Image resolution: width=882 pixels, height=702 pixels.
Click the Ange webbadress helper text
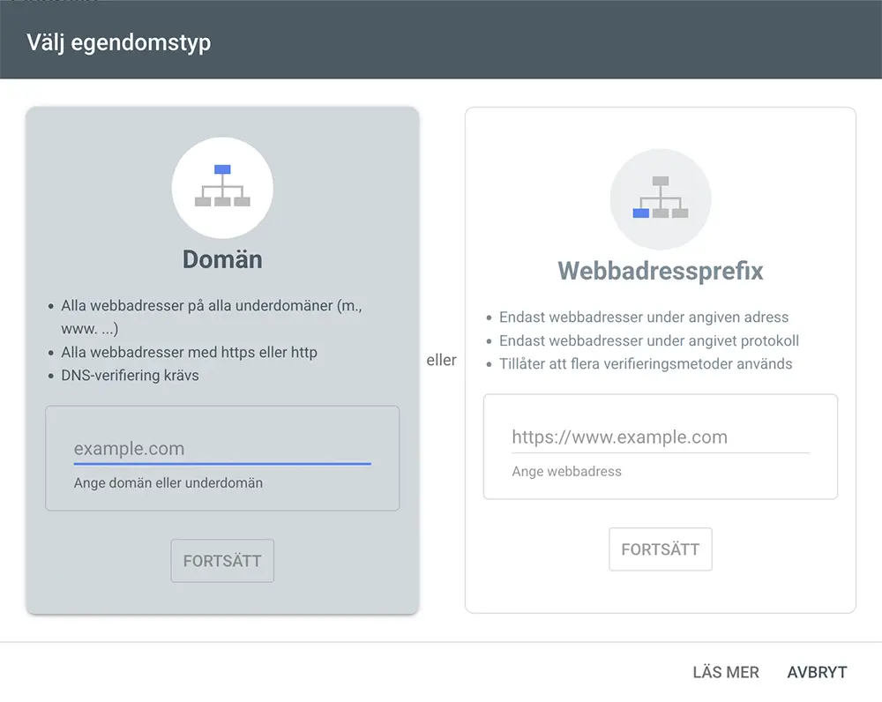pos(566,471)
